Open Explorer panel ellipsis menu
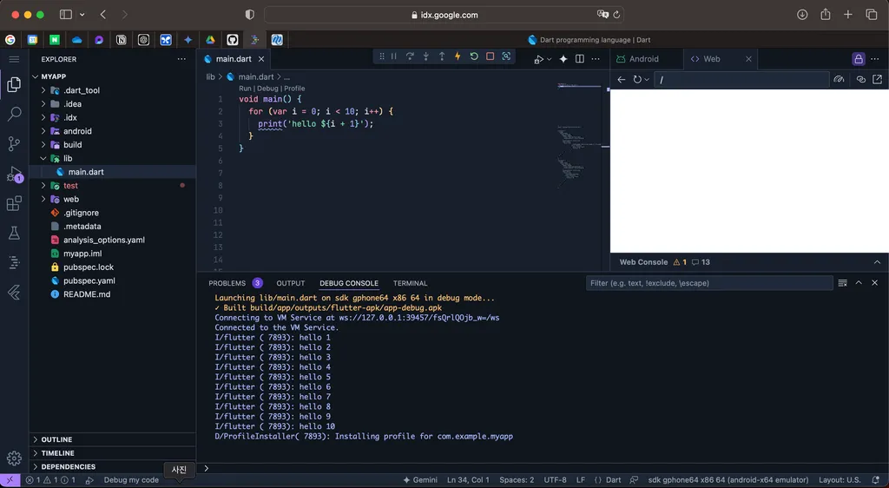Image resolution: width=889 pixels, height=488 pixels. coord(181,59)
